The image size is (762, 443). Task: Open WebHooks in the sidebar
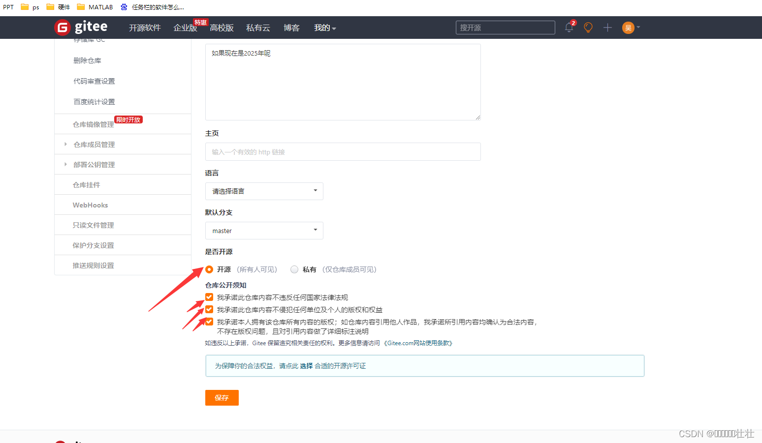pyautogui.click(x=90, y=205)
